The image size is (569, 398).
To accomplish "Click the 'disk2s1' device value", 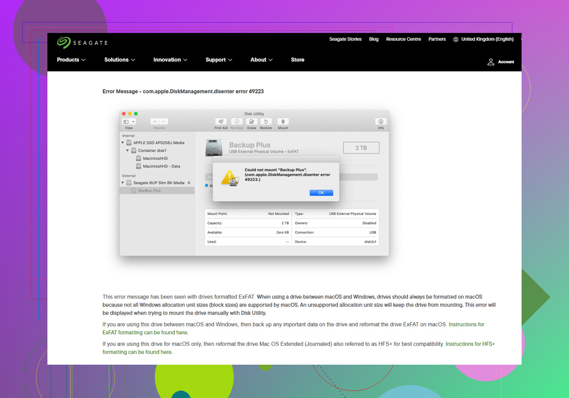I will [x=370, y=242].
